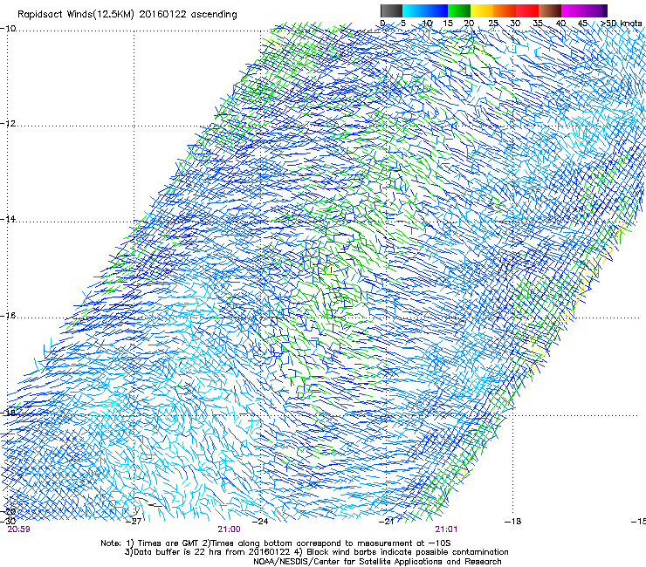The image size is (646, 567).
Task: Click the yellow 20-25 knots legend segment
Action: click(482, 10)
